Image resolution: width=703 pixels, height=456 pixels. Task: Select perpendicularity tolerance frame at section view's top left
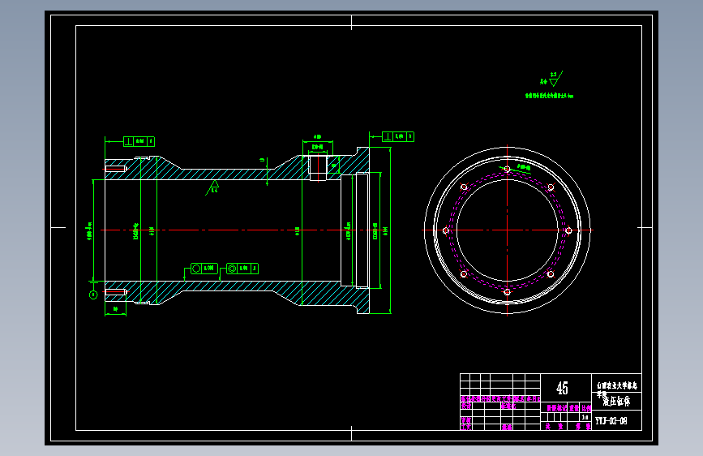tap(139, 141)
